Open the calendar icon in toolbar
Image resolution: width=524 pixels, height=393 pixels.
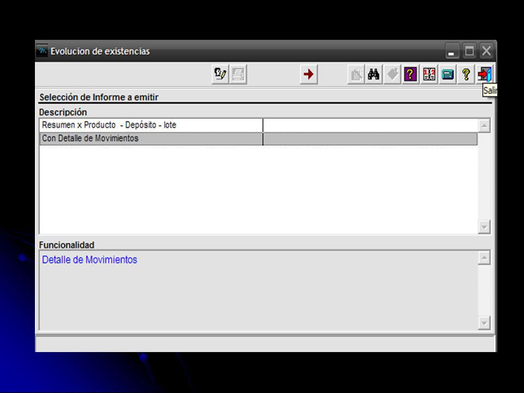click(x=429, y=74)
